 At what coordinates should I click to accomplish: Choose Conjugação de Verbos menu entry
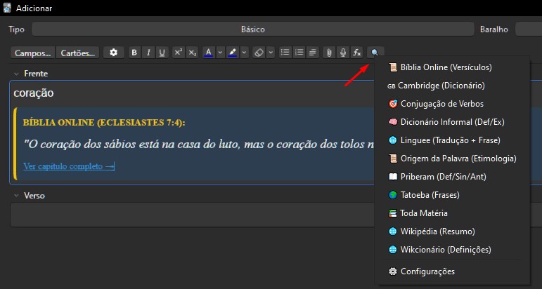point(441,104)
